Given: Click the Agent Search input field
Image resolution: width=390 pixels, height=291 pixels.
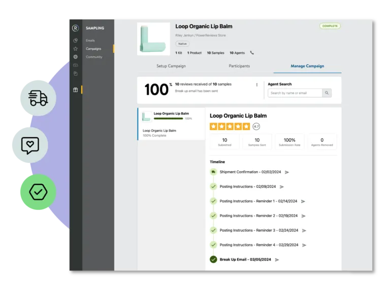Looking at the screenshot, I should [x=296, y=93].
